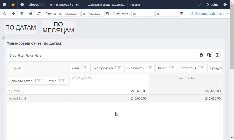Viewport: 234px width, 140px height.
Task: Click the page vertical scrollbar thumb
Action: click(232, 36)
